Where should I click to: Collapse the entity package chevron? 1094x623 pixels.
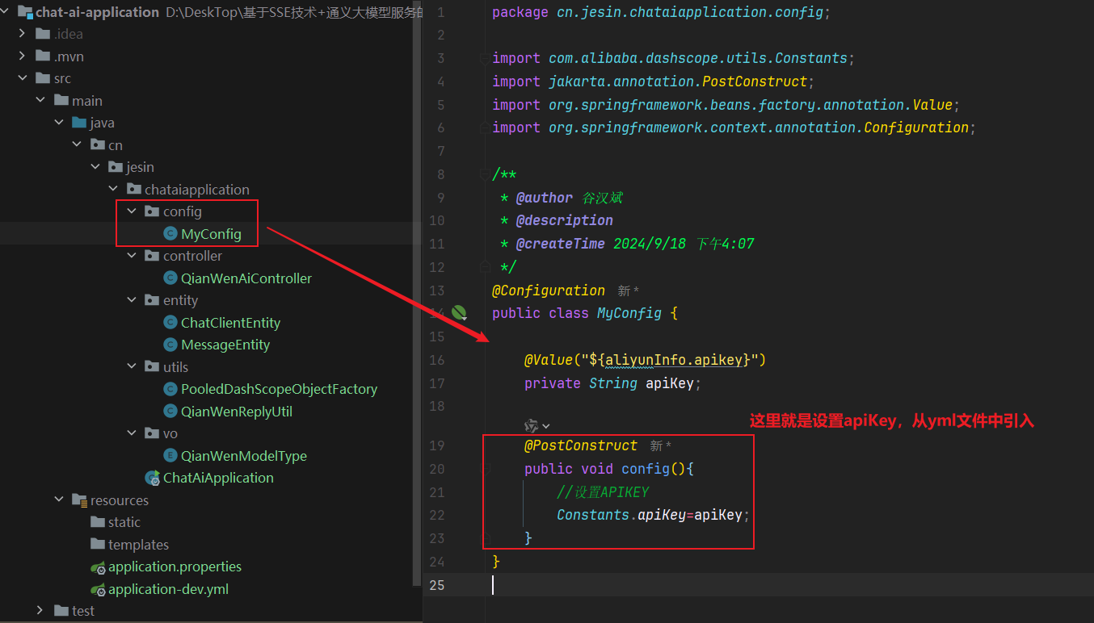click(x=132, y=300)
